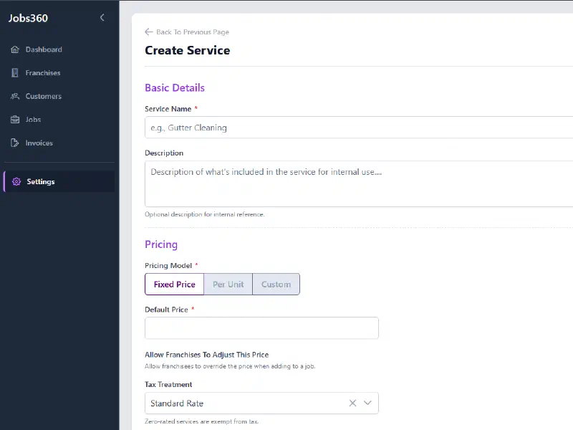Click the Customers people icon

tap(15, 96)
